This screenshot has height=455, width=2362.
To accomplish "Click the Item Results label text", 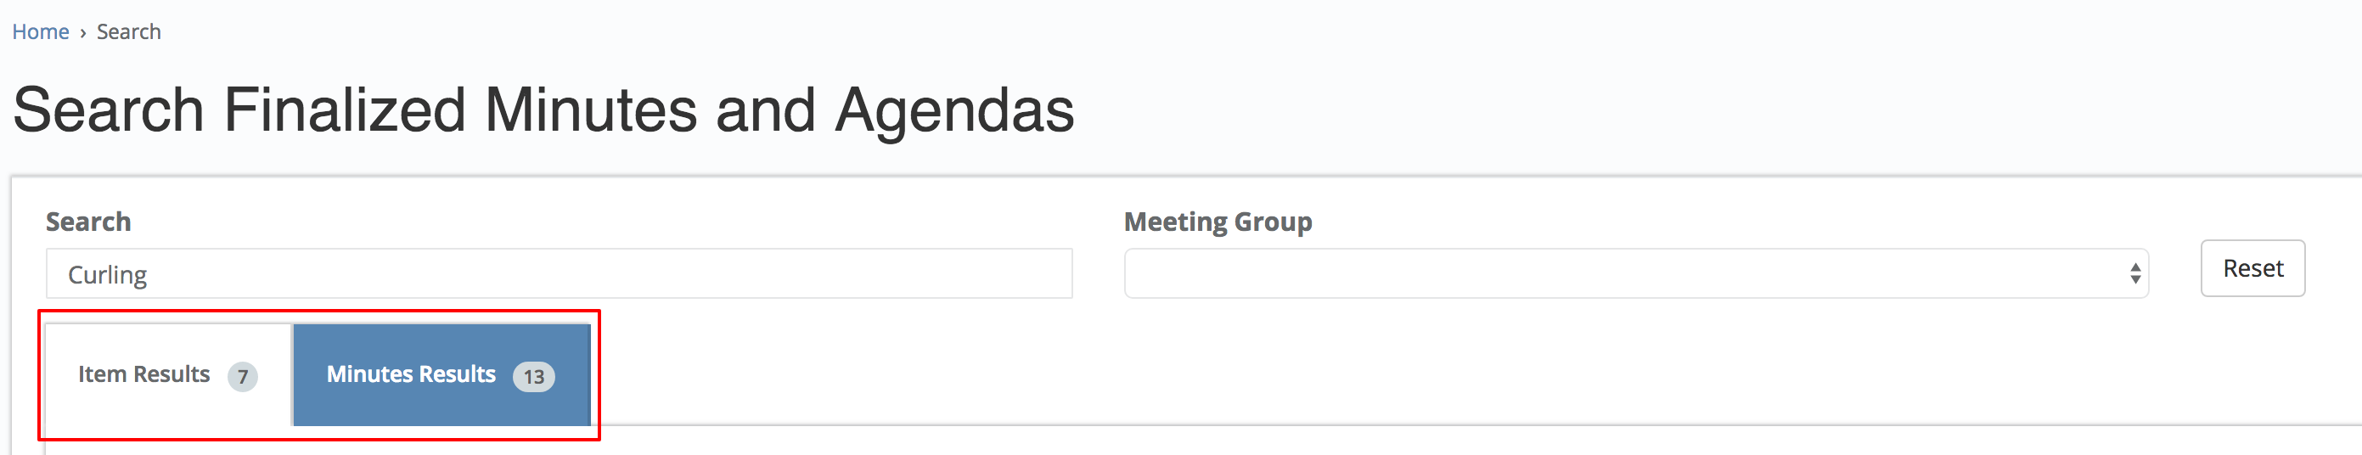I will 144,374.
